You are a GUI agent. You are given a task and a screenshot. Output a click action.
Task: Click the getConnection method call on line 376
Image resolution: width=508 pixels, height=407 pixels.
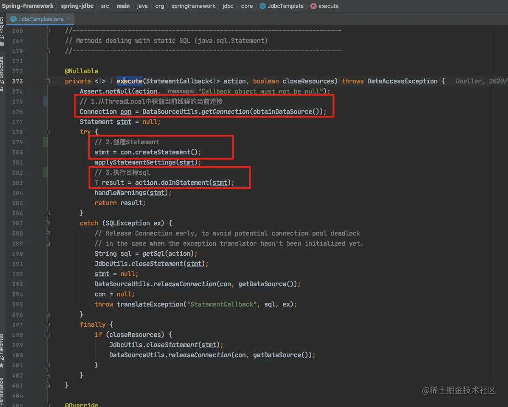coord(225,112)
